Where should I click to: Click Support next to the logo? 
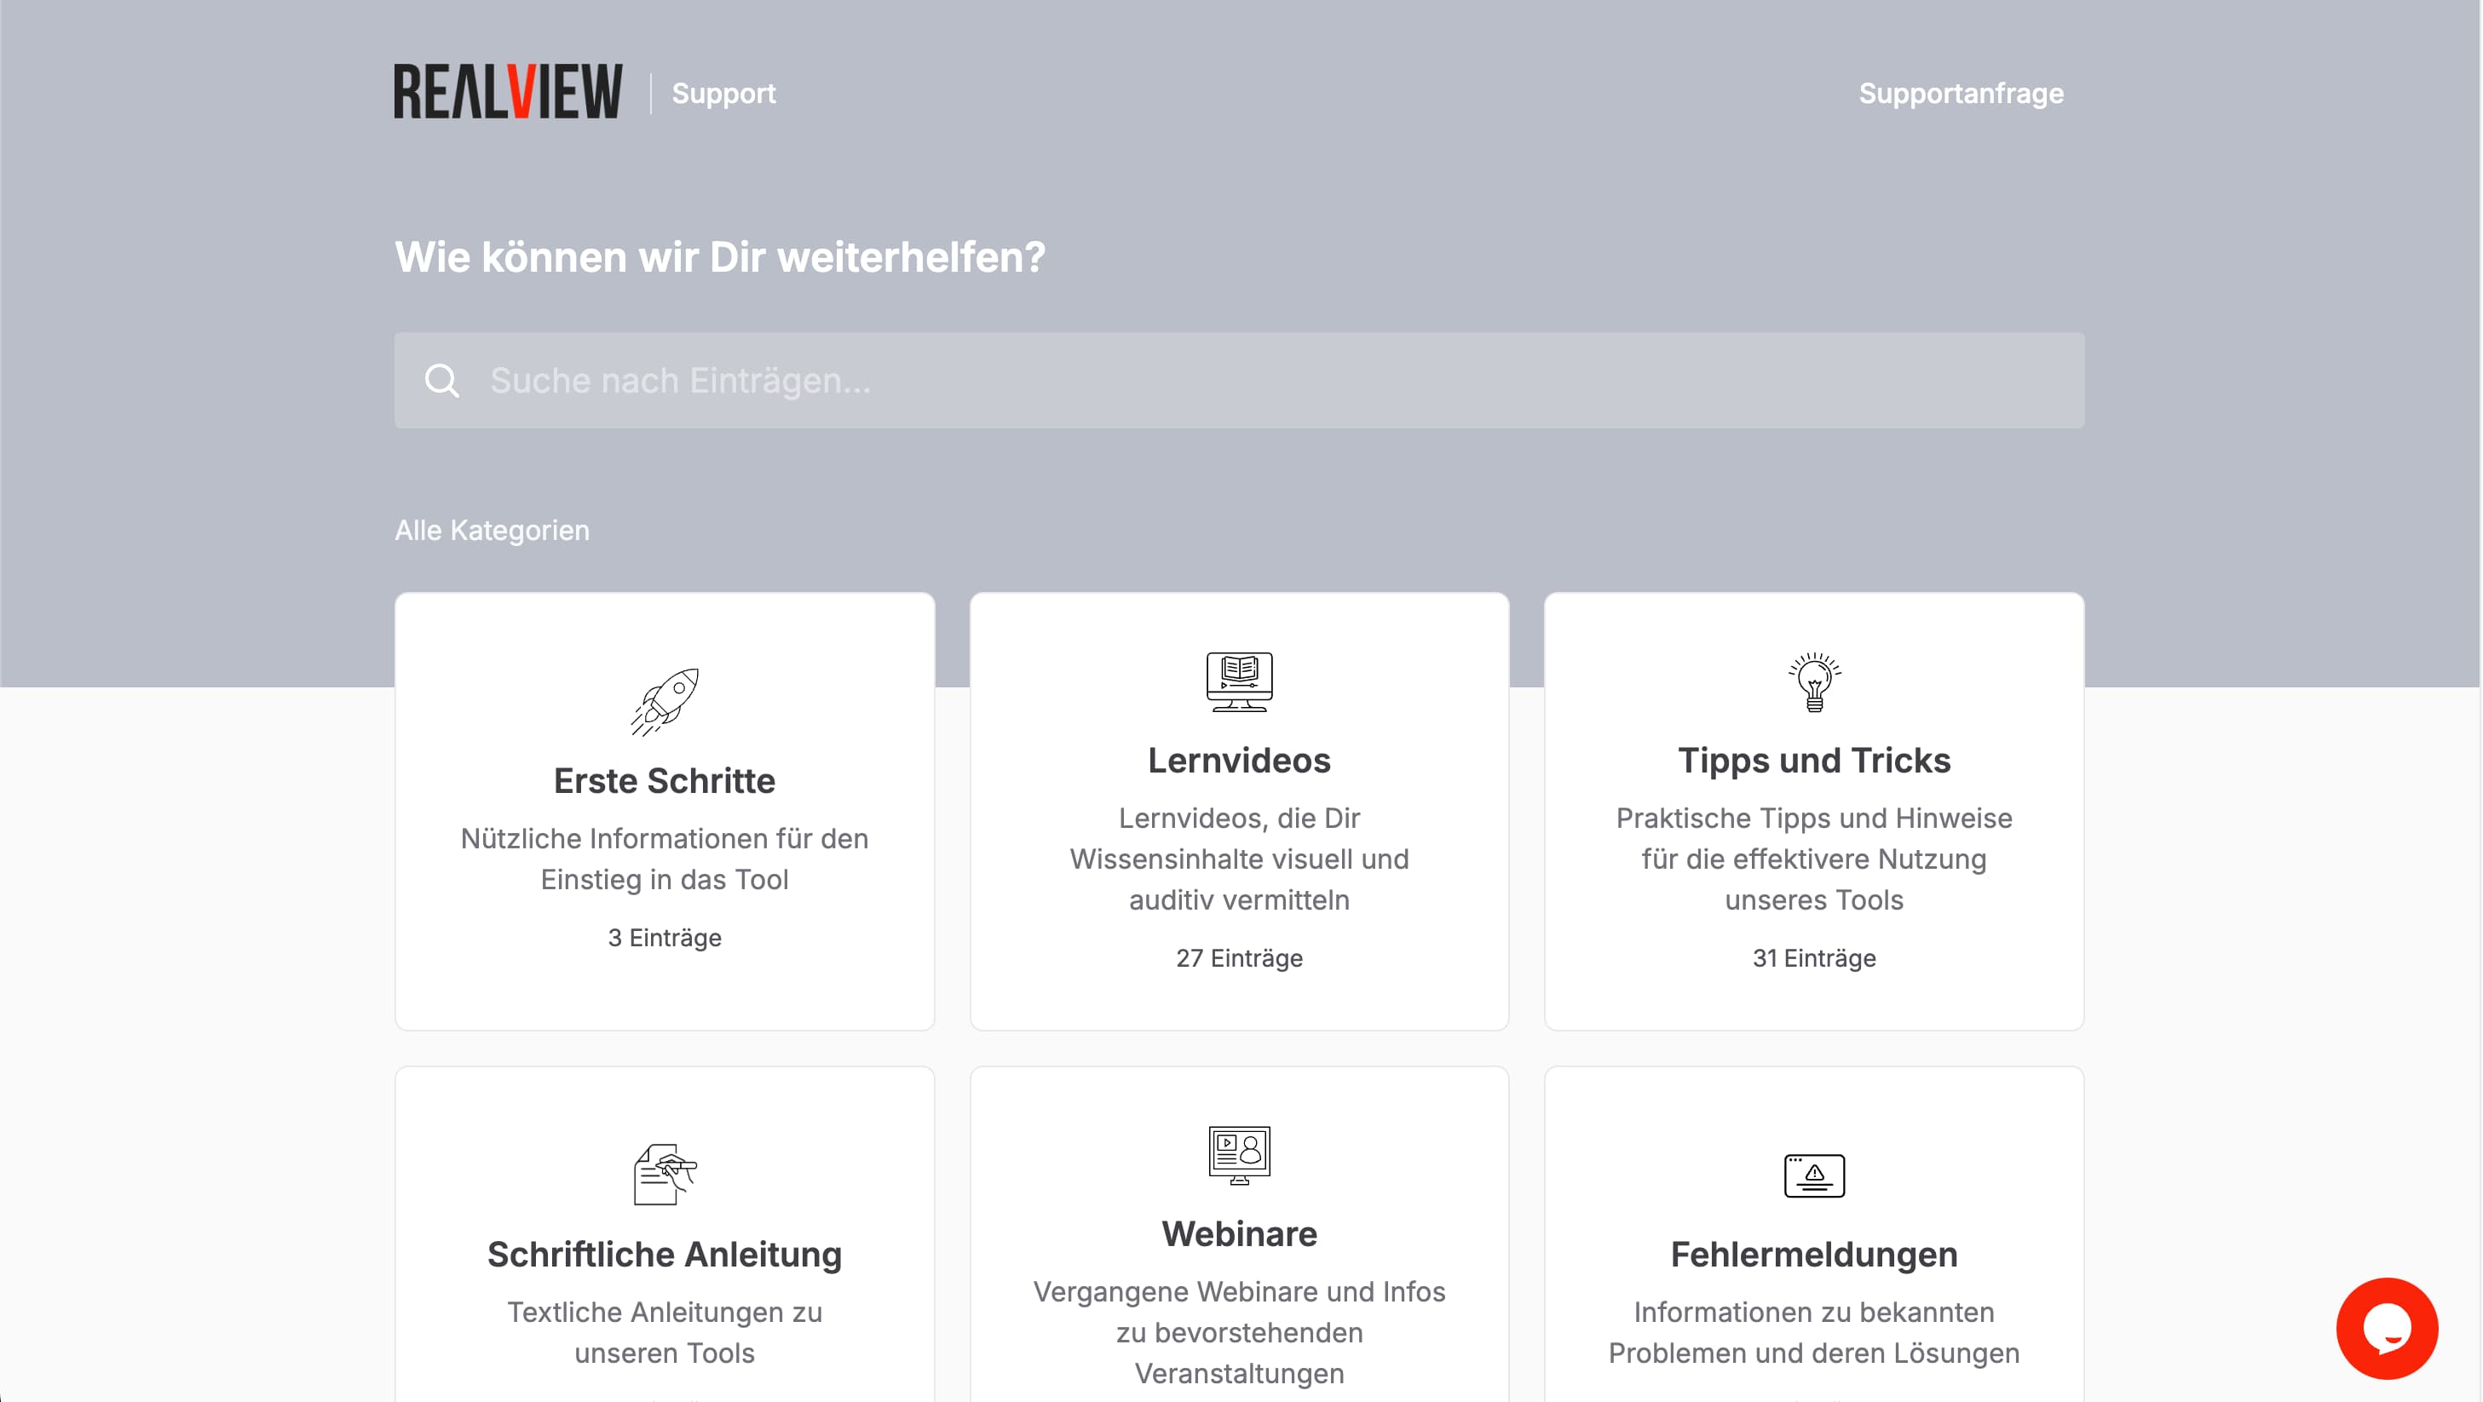pyautogui.click(x=723, y=93)
